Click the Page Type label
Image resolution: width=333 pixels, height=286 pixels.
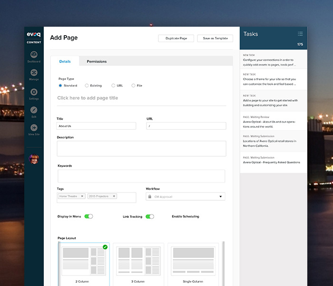click(x=66, y=79)
